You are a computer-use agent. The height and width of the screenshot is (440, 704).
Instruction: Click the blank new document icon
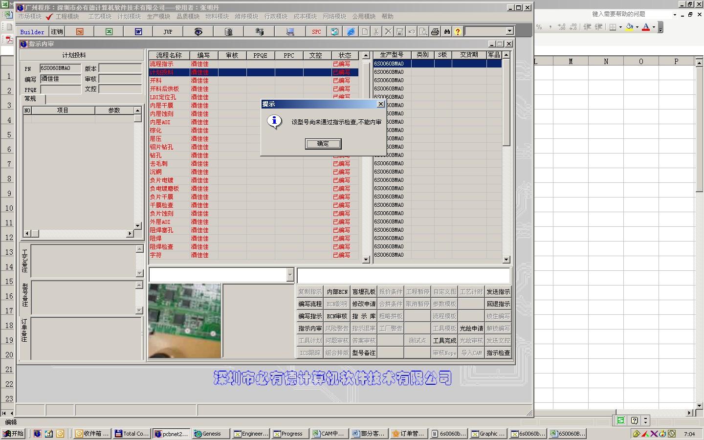point(365,32)
